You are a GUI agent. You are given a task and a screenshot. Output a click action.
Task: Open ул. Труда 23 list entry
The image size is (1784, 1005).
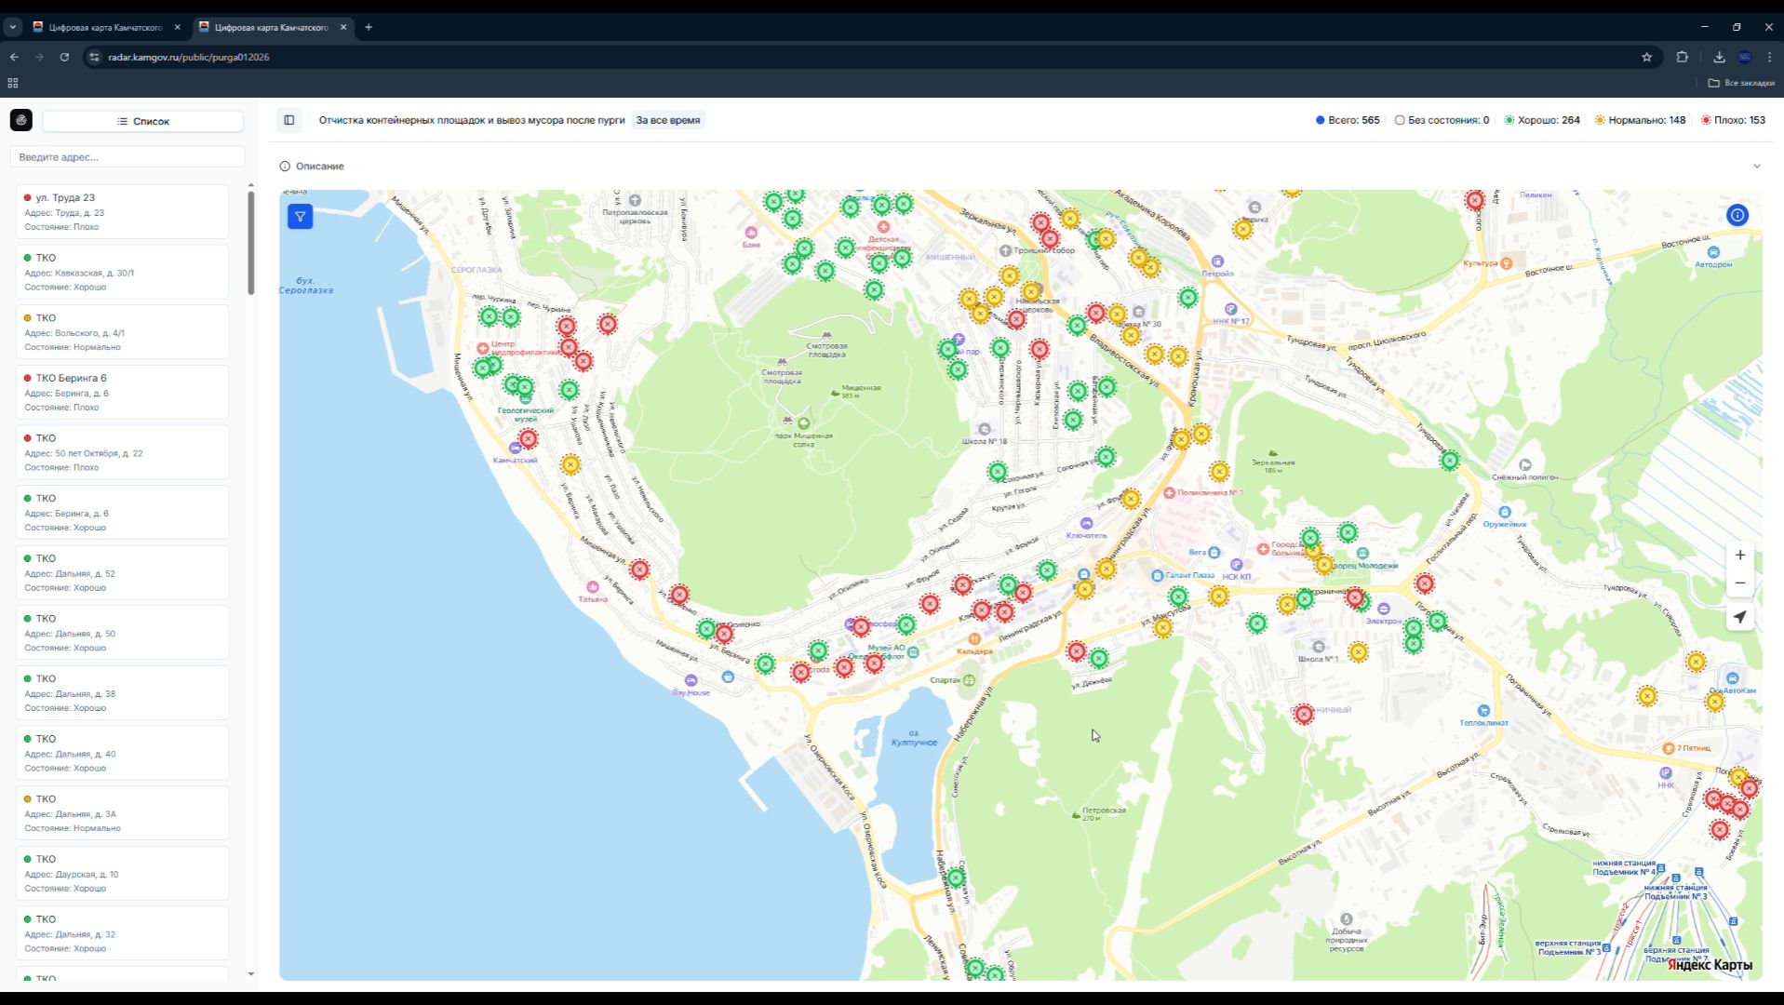(x=122, y=211)
